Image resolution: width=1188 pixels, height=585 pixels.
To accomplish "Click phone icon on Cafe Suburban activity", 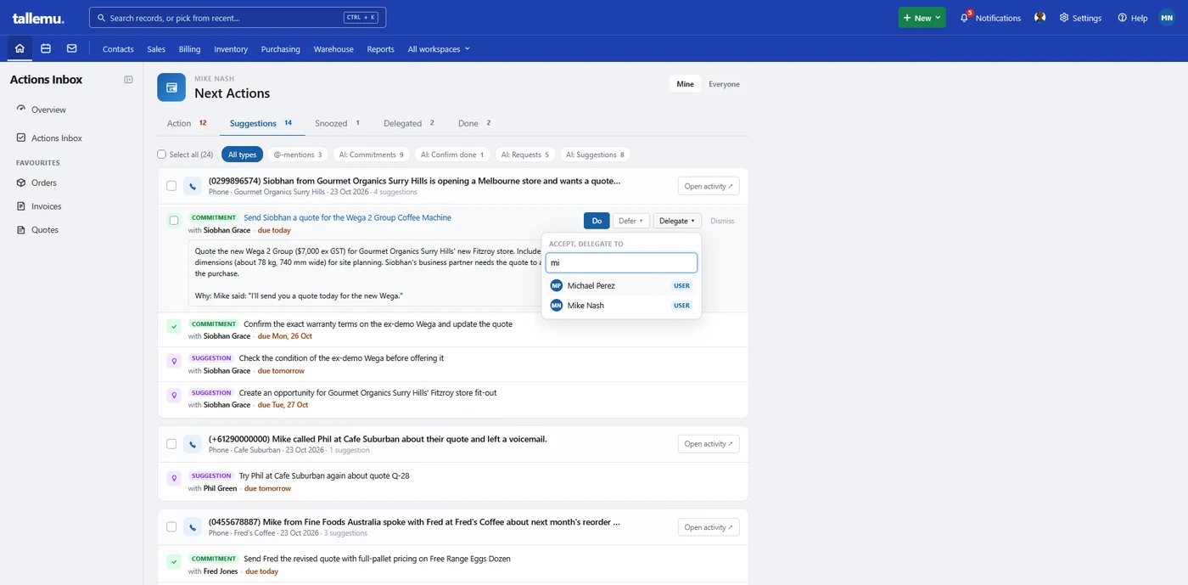I will click(193, 444).
